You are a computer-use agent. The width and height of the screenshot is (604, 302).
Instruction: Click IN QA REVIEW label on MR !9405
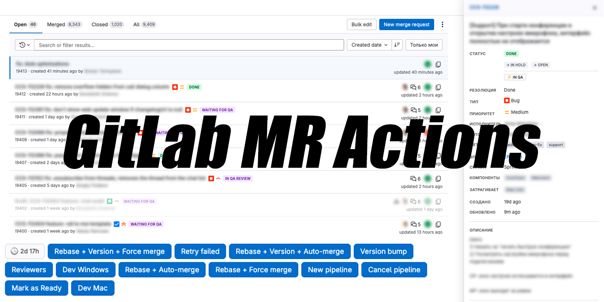pos(238,179)
